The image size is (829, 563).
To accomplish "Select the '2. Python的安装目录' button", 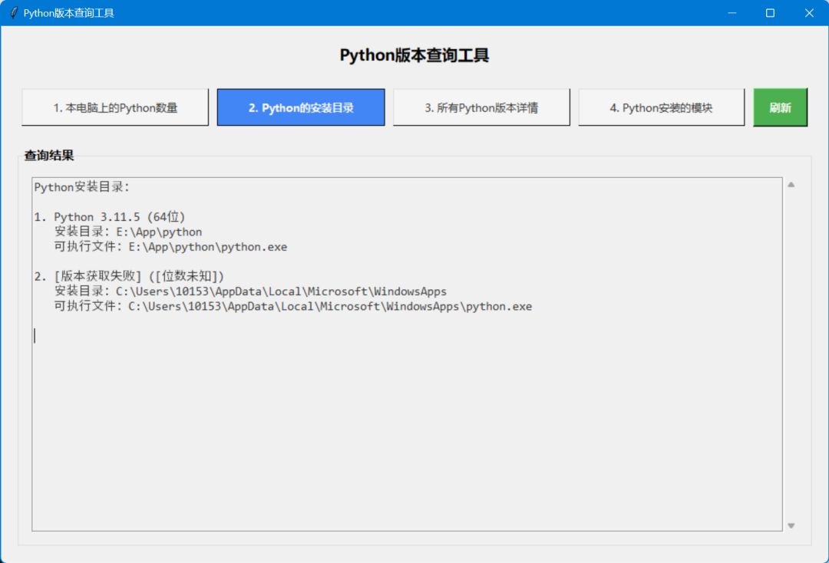I will click(x=301, y=107).
